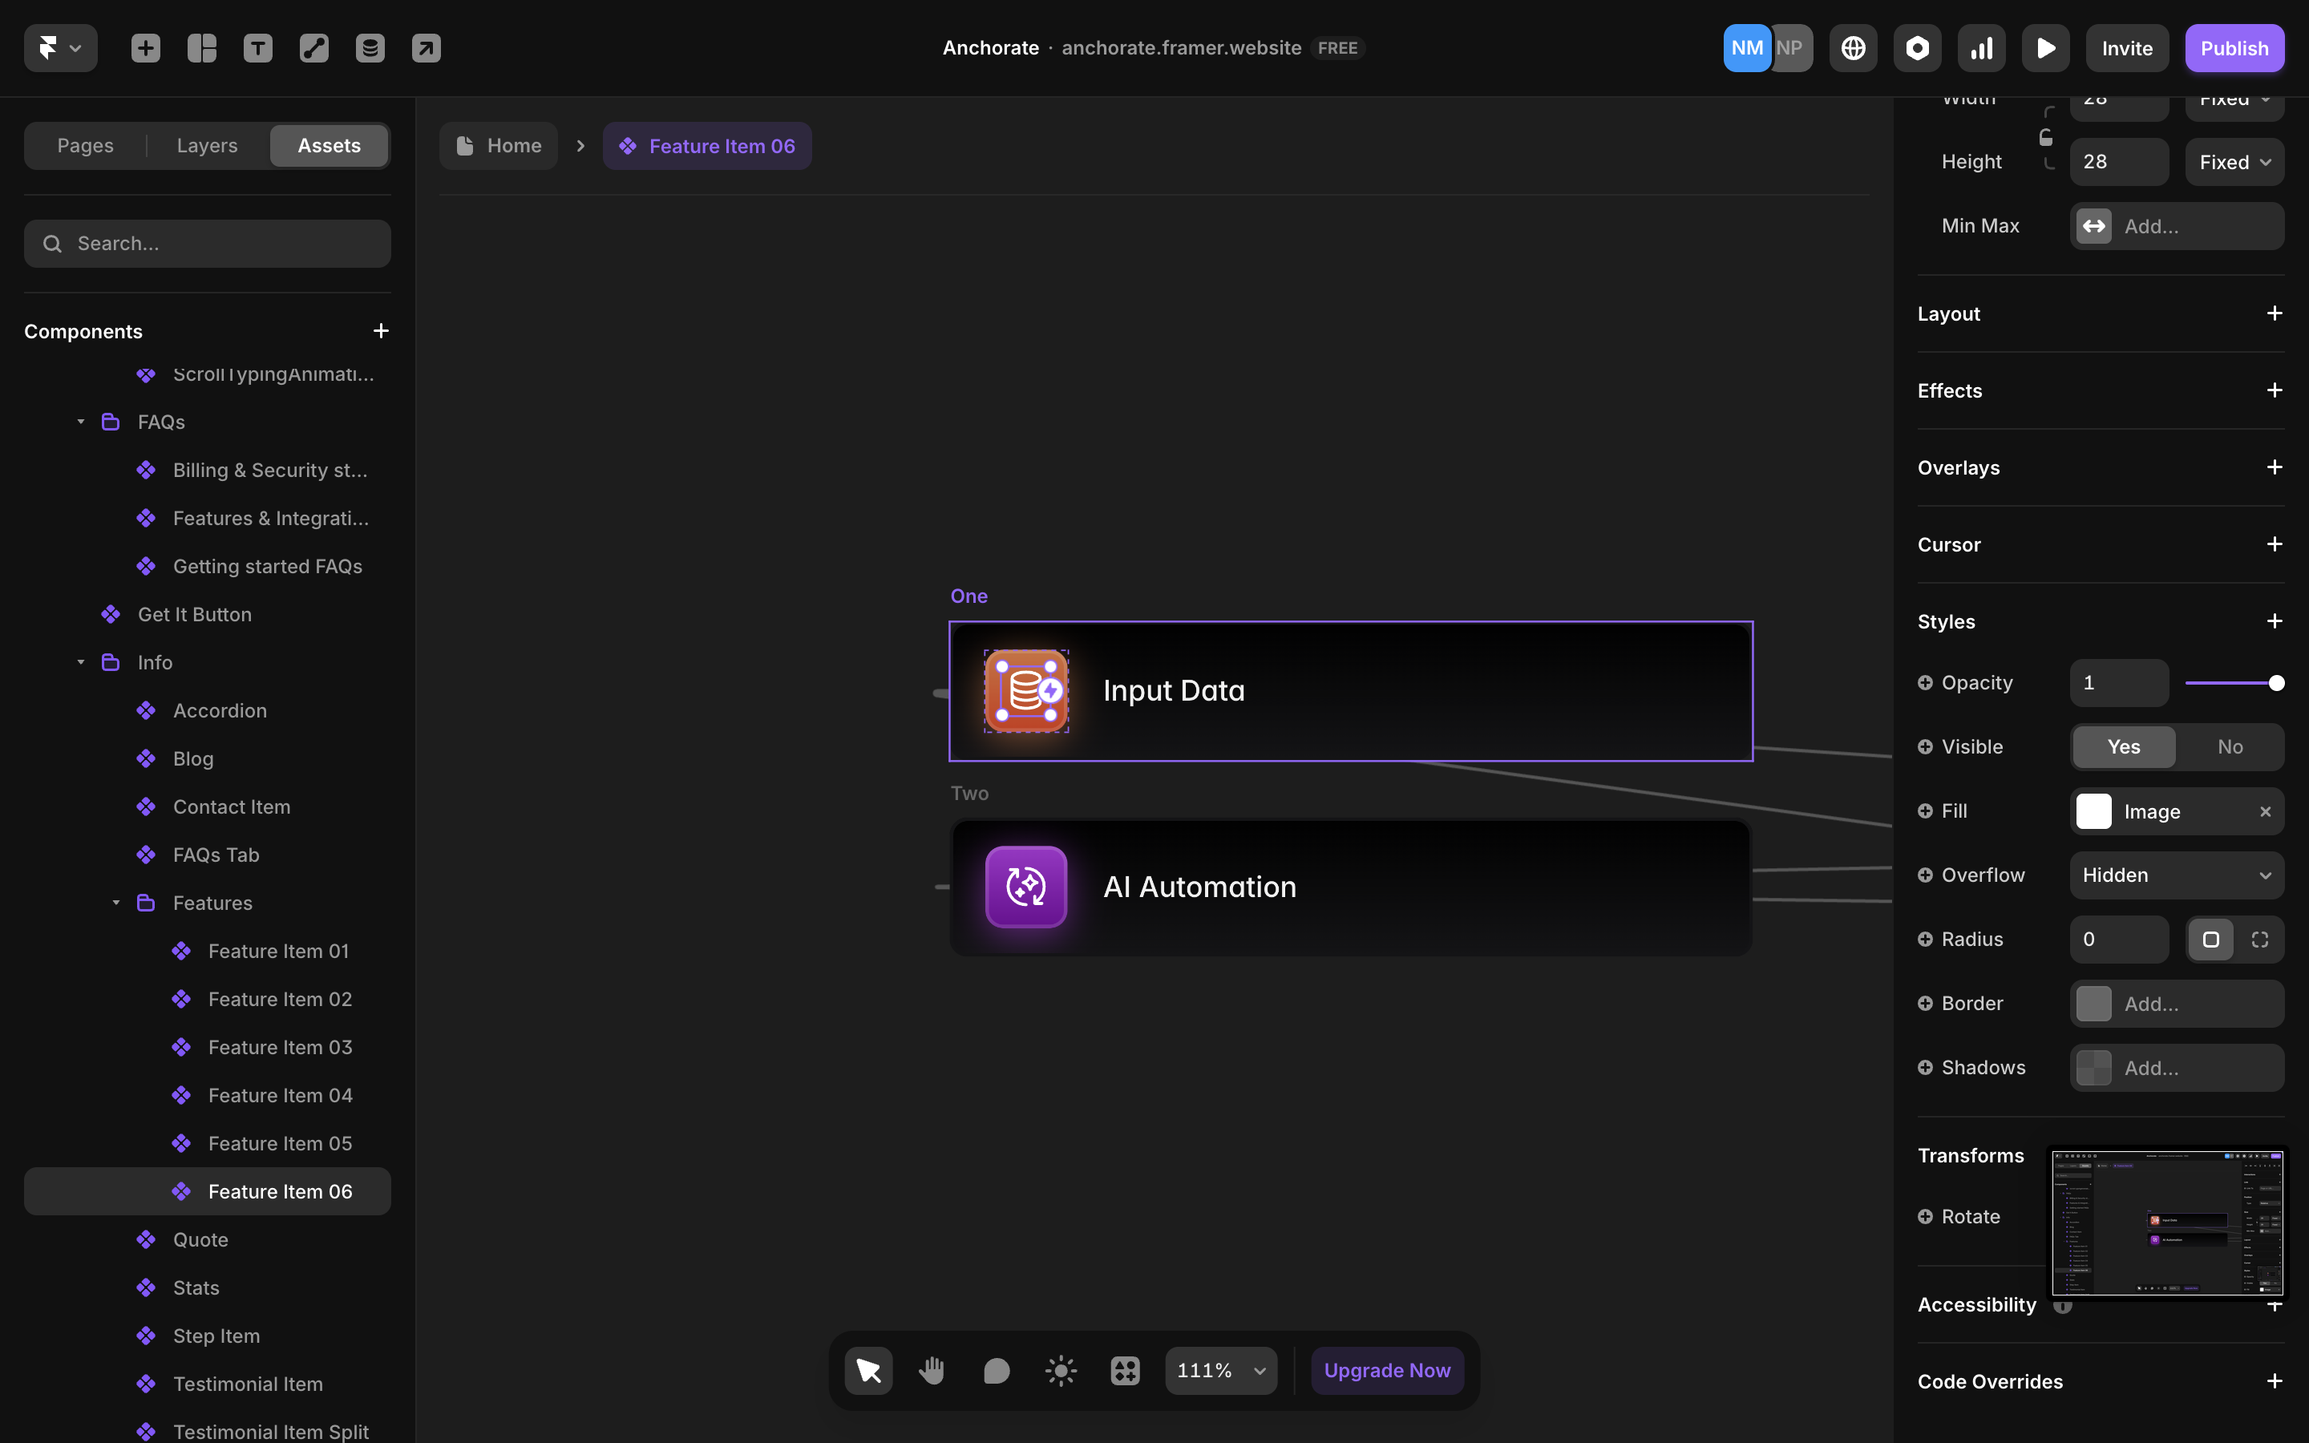
Task: Click the Insert plus tool in the top toolbar
Action: 145,48
